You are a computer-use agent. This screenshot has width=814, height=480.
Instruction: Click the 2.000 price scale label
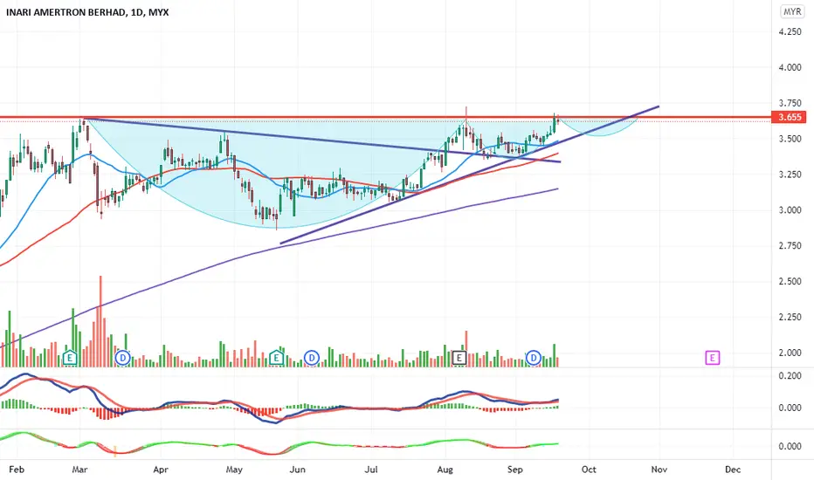(790, 353)
